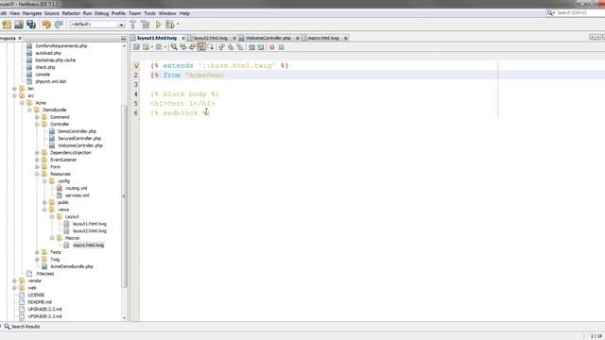This screenshot has height=340, width=605.
Task: Click the Clean and Build icon
Action: tap(146, 25)
